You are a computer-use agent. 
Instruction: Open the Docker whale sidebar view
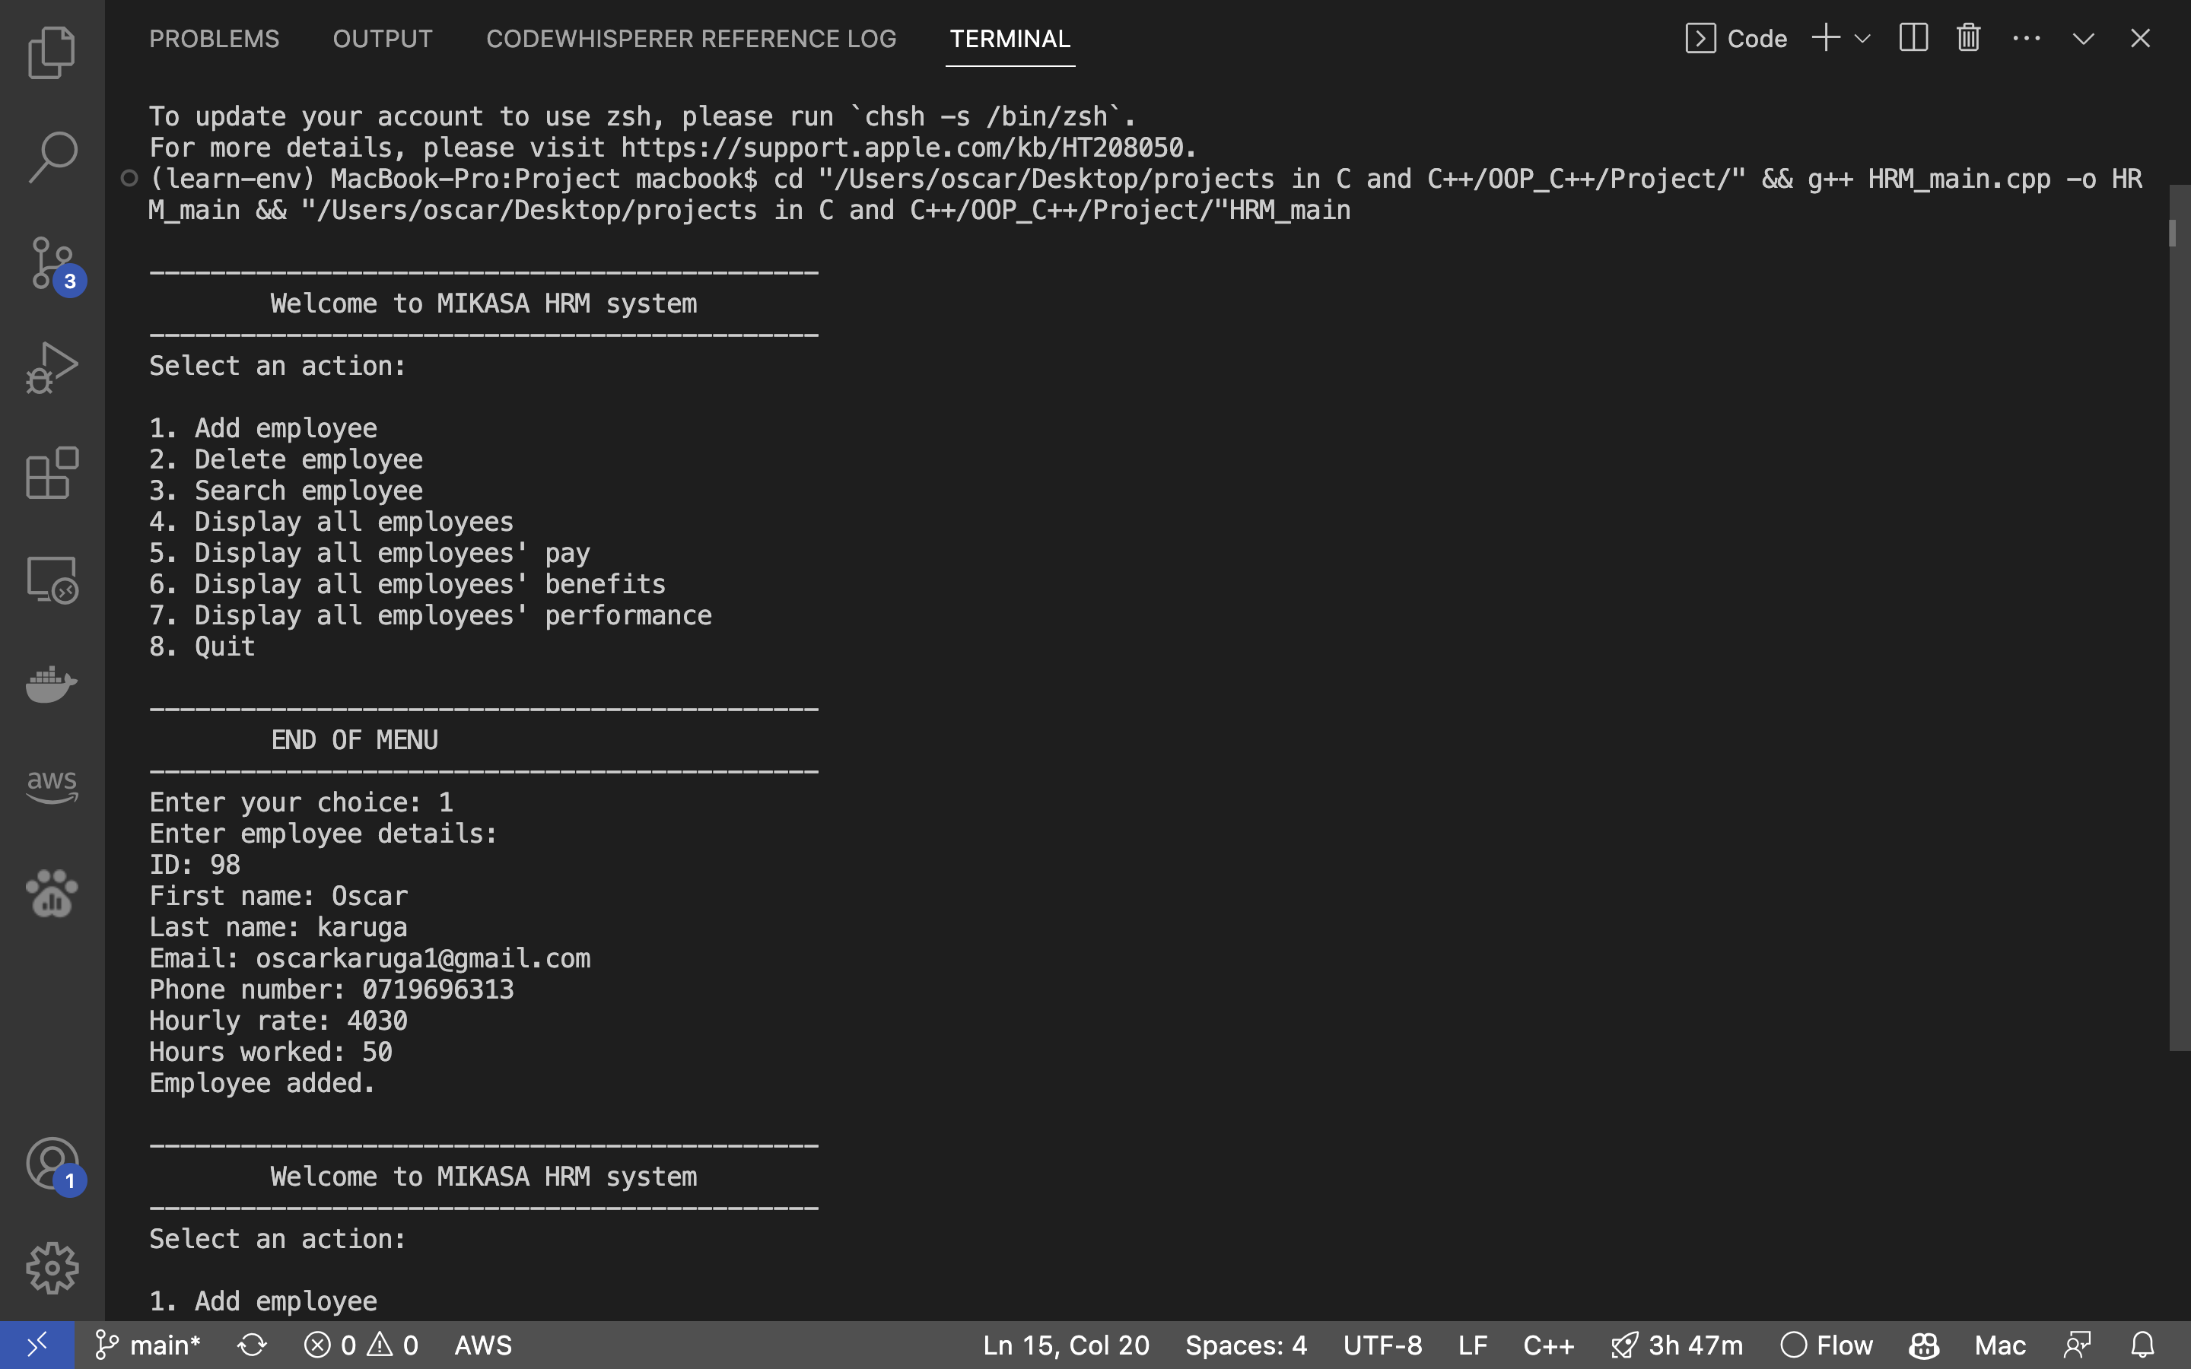[52, 684]
